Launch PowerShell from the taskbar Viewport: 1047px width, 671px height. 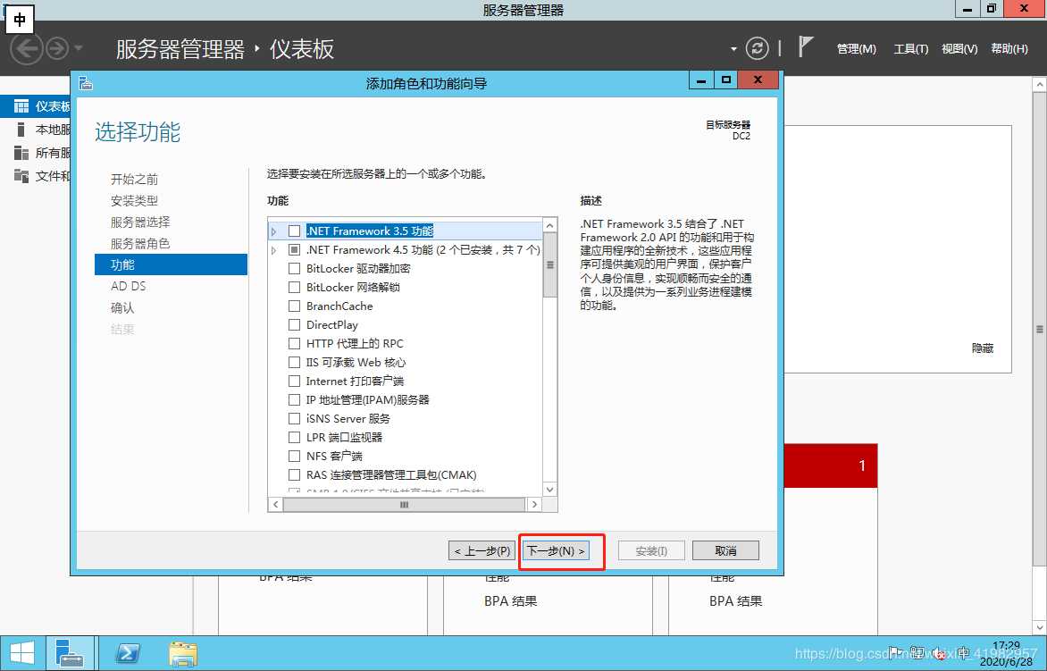tap(127, 653)
